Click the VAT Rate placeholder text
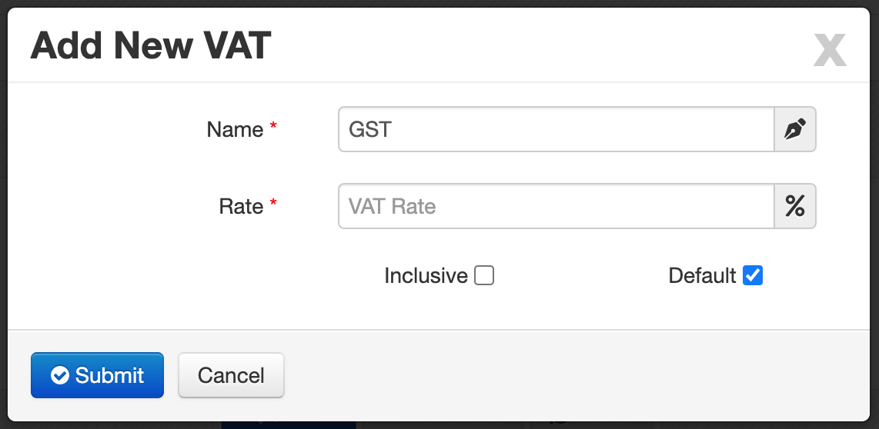This screenshot has width=879, height=429. pyautogui.click(x=392, y=206)
